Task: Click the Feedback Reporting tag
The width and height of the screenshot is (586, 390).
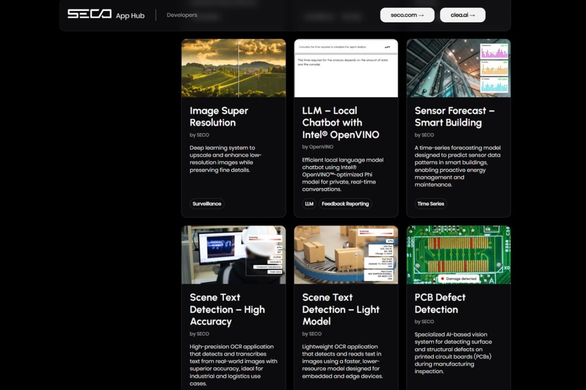Action: click(346, 203)
